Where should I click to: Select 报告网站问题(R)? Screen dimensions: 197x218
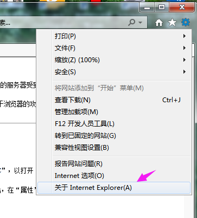tap(114, 164)
